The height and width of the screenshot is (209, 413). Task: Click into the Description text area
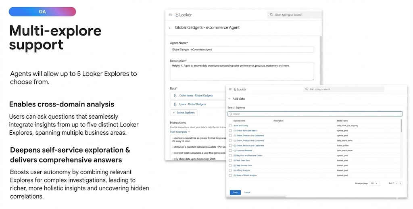[x=242, y=71]
